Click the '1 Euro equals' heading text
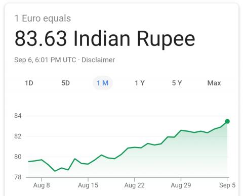243x196 pixels. click(43, 18)
